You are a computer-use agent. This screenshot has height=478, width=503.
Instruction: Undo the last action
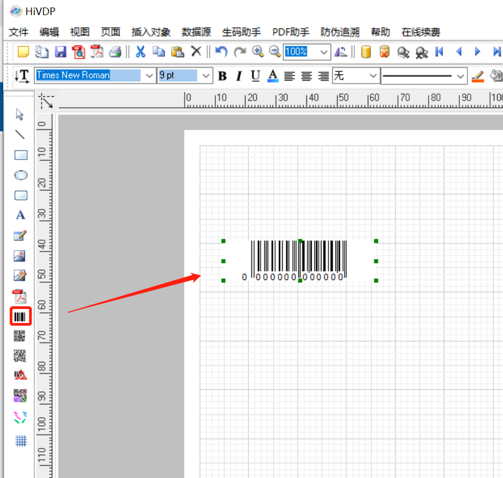coord(221,51)
